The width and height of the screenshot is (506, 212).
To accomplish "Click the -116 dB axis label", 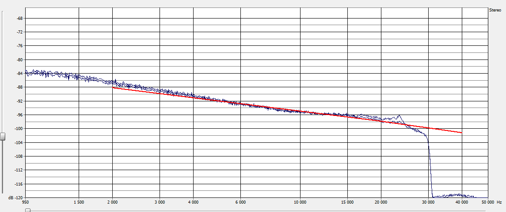I will click(x=19, y=184).
